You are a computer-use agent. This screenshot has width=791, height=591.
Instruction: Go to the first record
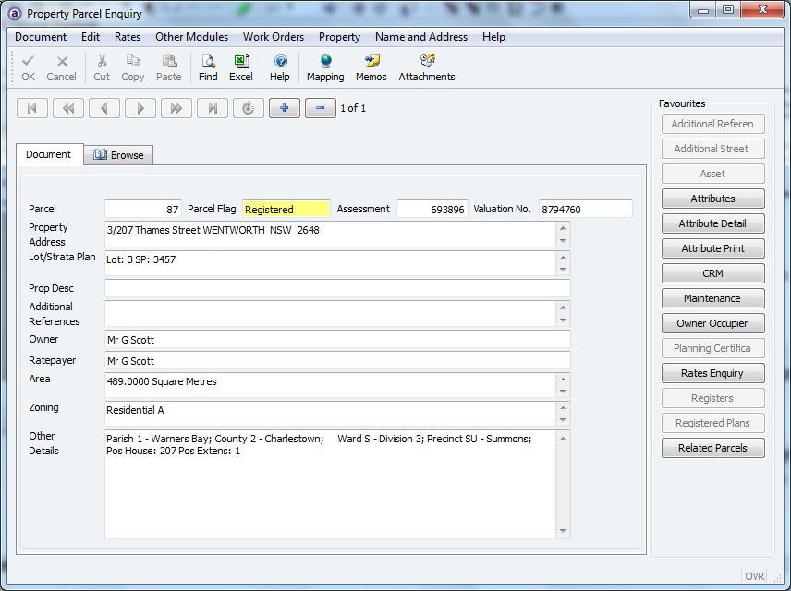point(32,108)
